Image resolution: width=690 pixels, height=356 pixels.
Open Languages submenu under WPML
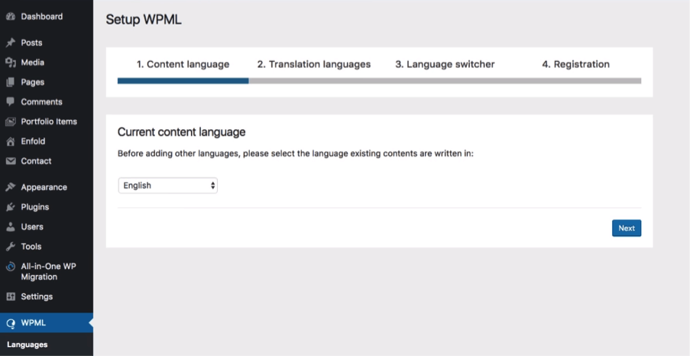[28, 345]
